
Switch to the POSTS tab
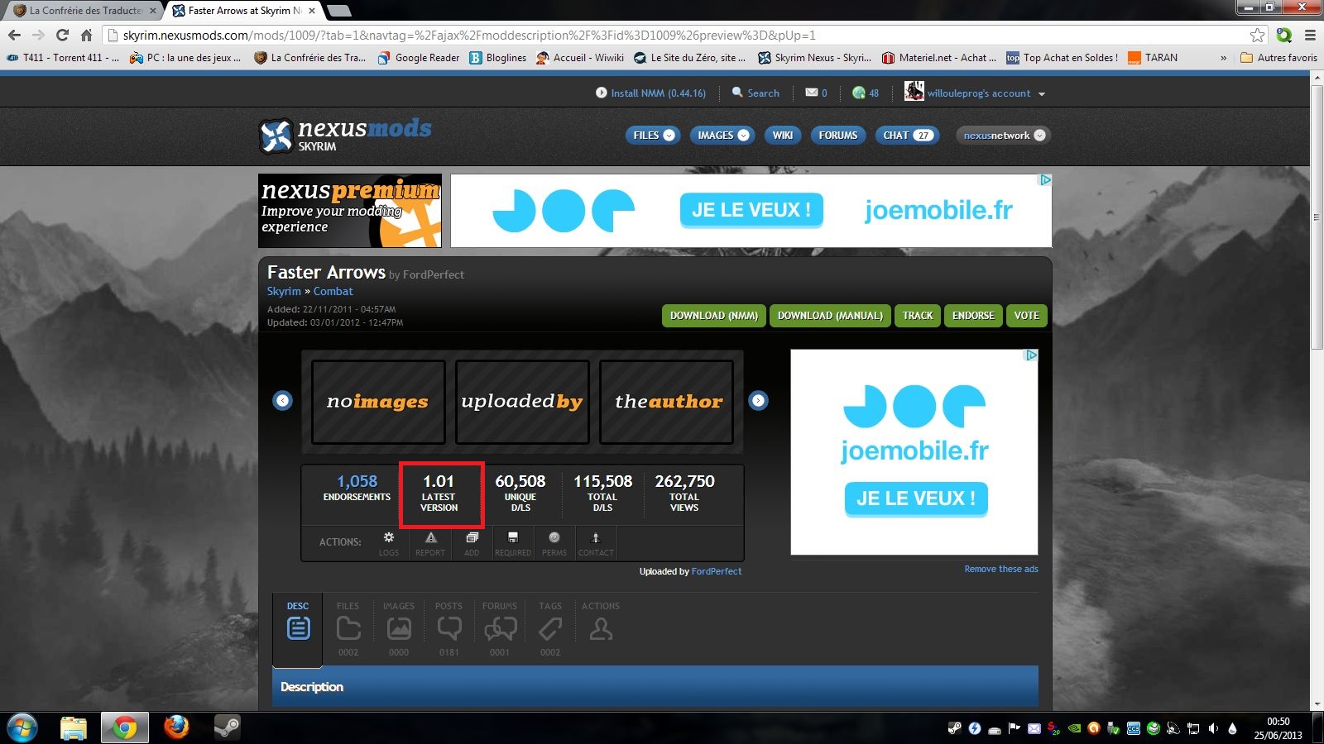coord(449,629)
